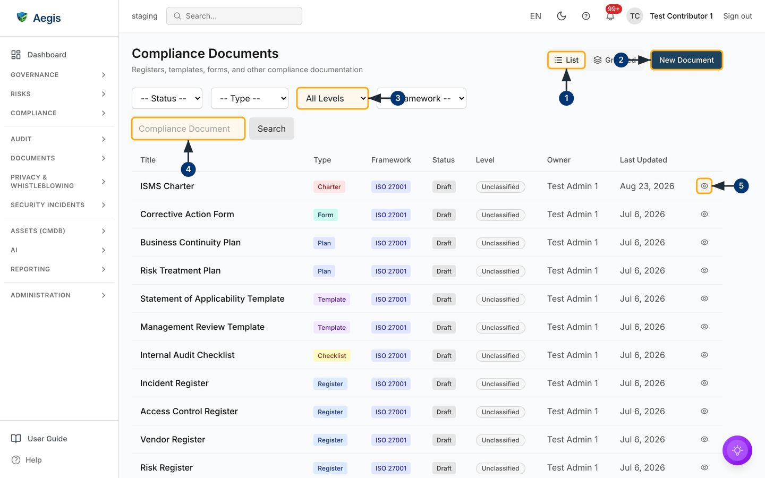Open the purple lightbulb assistant button

point(737,450)
